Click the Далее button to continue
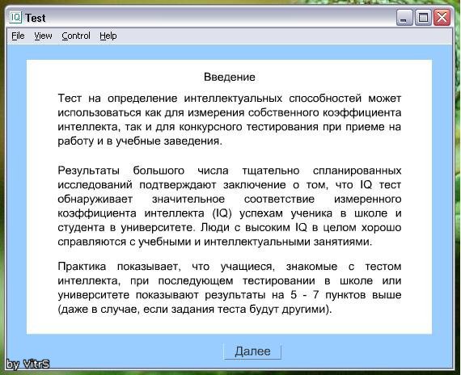 tap(252, 352)
